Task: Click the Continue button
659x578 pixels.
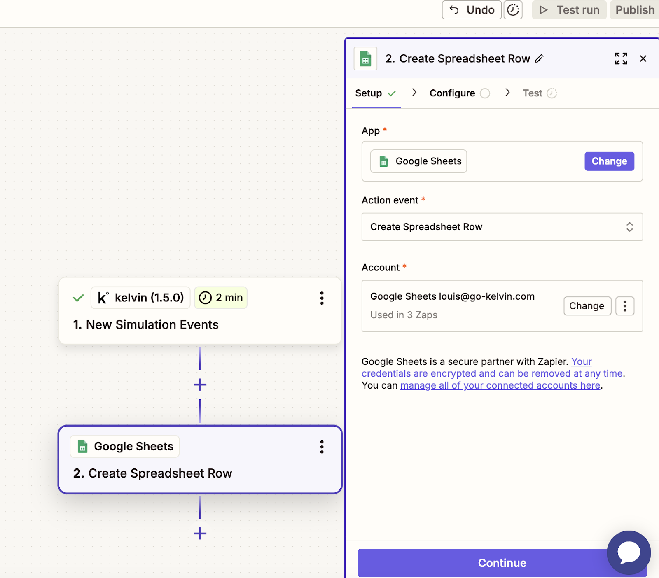Action: tap(502, 563)
